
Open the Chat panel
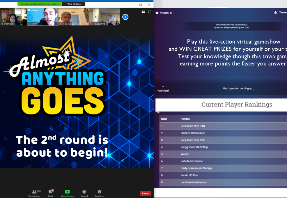tap(51, 192)
